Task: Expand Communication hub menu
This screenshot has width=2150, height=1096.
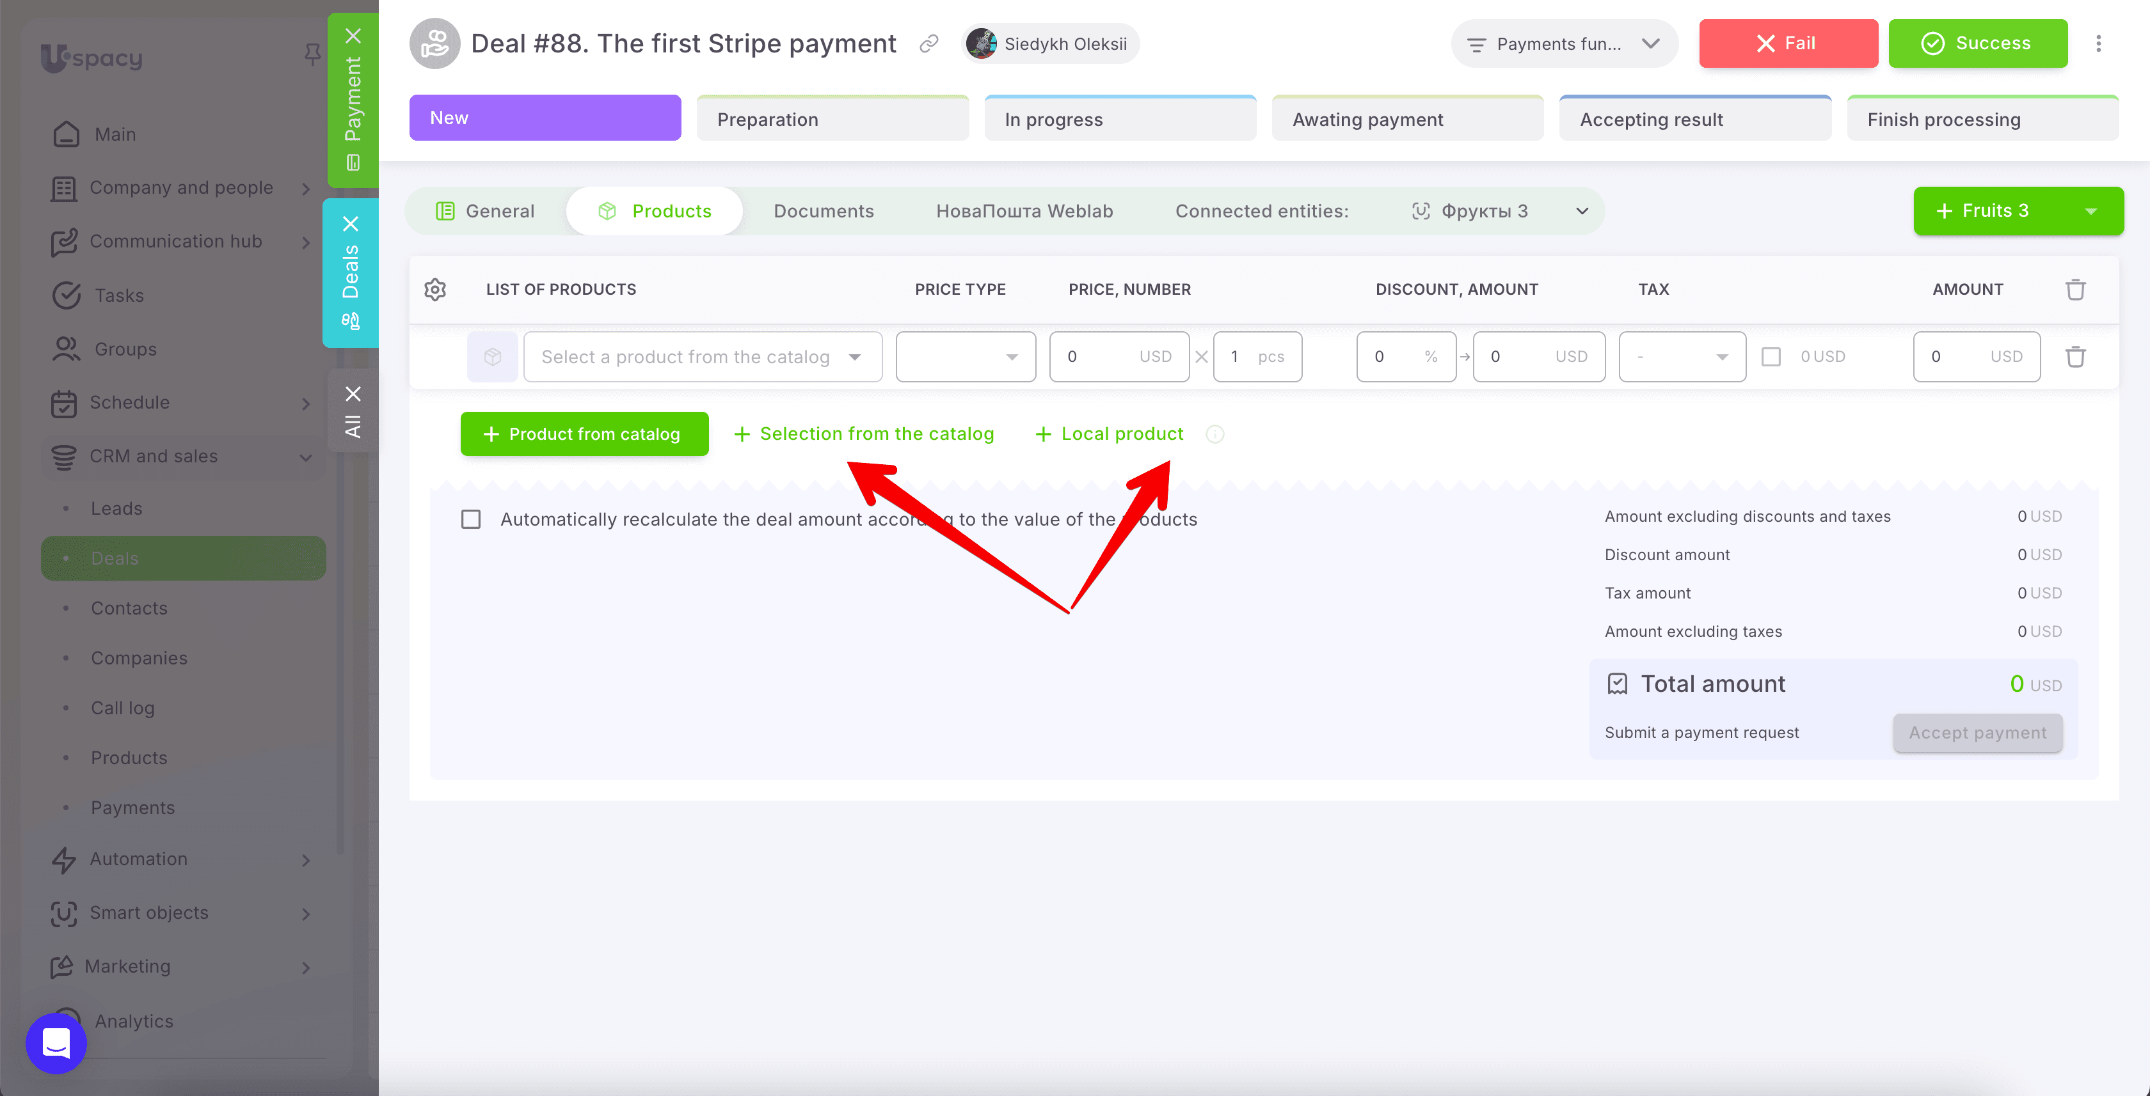Action: click(305, 242)
